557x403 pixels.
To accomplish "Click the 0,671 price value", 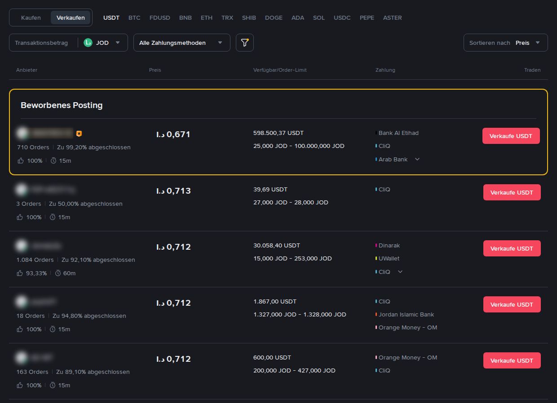I will click(173, 134).
